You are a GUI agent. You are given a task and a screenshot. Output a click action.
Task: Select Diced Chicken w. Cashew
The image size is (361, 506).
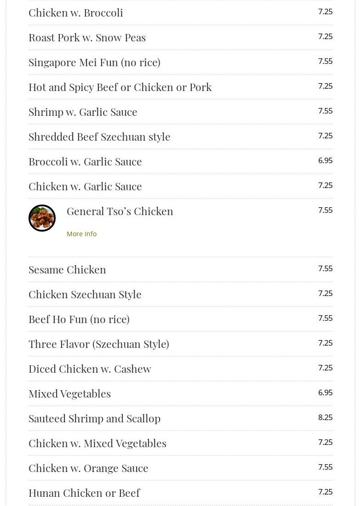[x=90, y=369]
